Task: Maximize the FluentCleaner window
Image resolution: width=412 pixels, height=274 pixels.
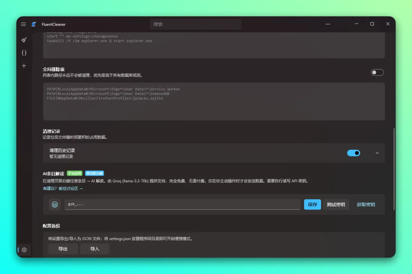Action: tap(372, 24)
